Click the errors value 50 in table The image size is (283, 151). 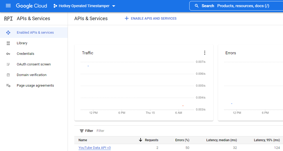[x=187, y=148]
